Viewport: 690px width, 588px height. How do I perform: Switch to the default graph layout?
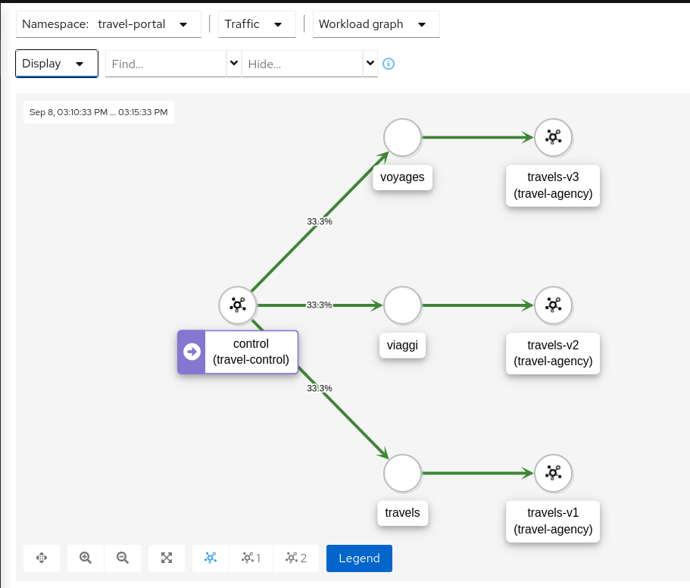click(210, 558)
